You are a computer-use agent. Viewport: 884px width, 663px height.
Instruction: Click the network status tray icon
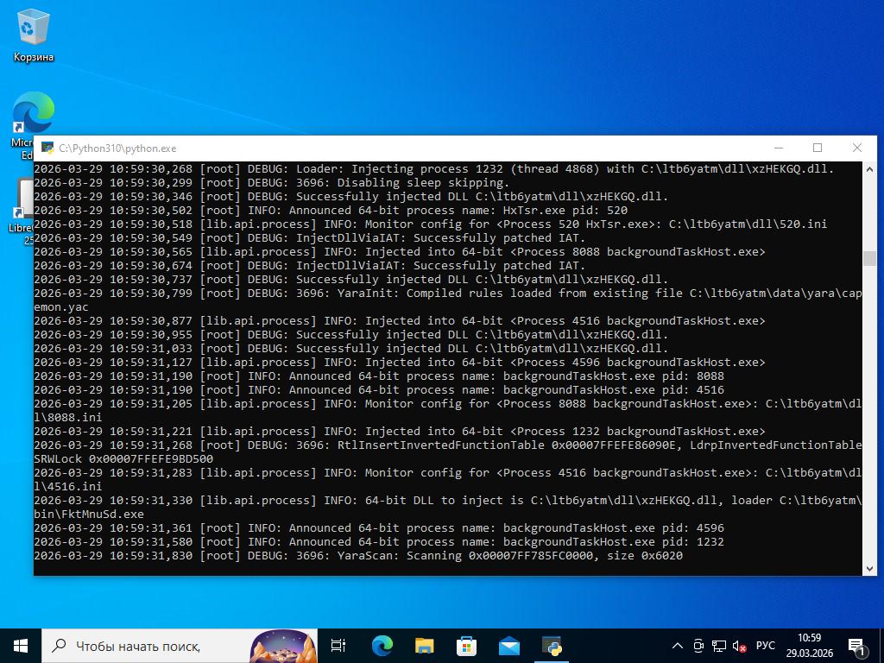coord(719,646)
